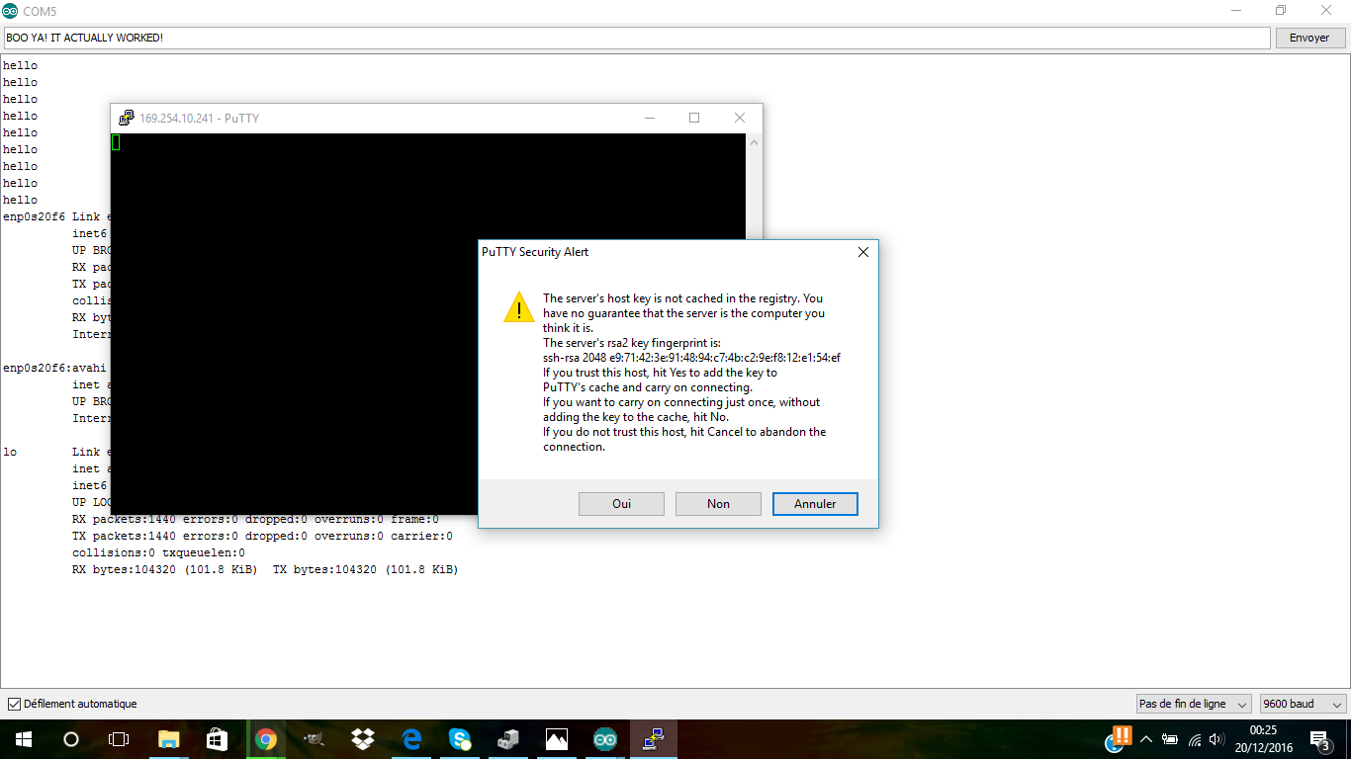The image size is (1351, 759).
Task: Open Microsoft Edge from the taskbar
Action: tap(411, 739)
